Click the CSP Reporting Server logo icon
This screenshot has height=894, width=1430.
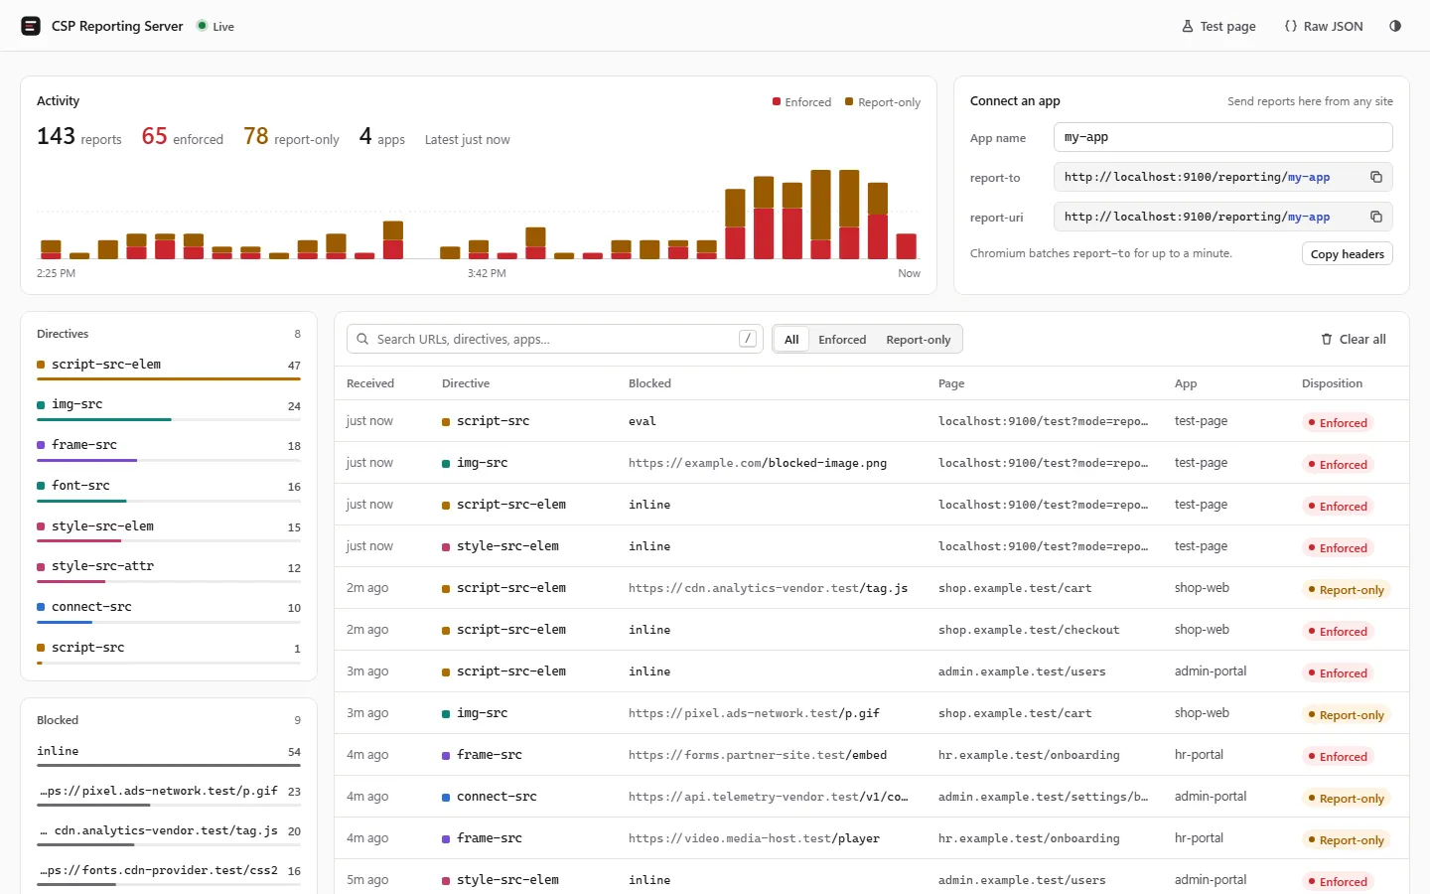[31, 26]
